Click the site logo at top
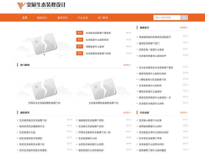The image size is (205, 154). pyautogui.click(x=42, y=5)
